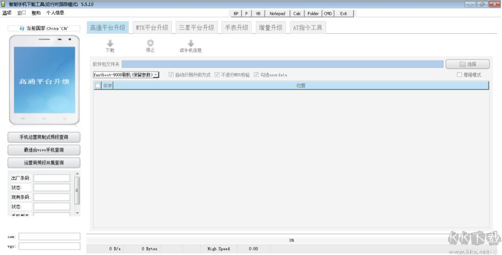Open Notepad from the toolbar
The width and height of the screenshot is (502, 255).
[x=277, y=13]
